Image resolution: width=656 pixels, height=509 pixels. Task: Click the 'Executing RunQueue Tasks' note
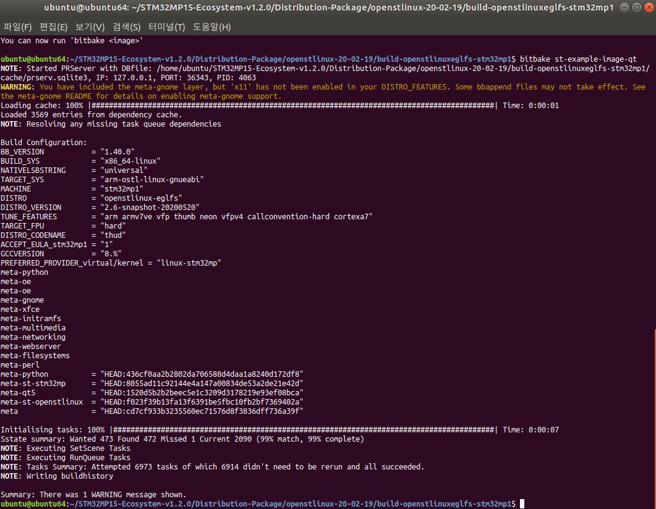pos(66,457)
